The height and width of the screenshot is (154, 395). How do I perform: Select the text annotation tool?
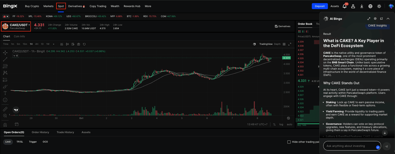click(5, 93)
